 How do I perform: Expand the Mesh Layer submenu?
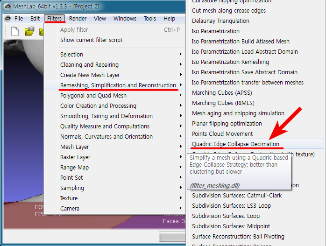pyautogui.click(x=115, y=147)
